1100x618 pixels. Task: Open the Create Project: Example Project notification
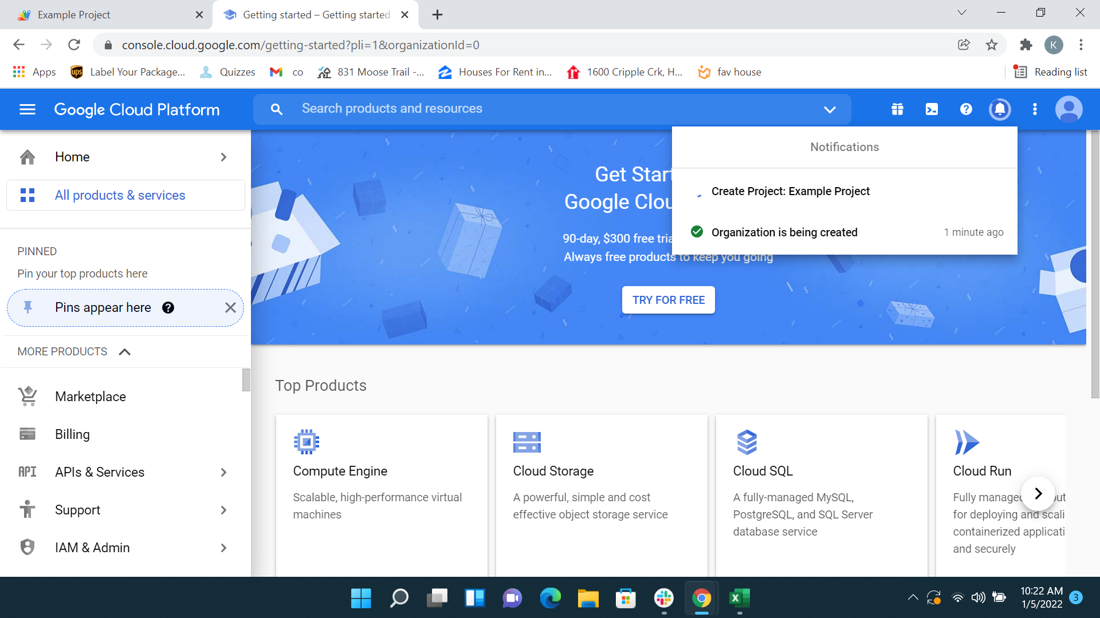(x=844, y=191)
